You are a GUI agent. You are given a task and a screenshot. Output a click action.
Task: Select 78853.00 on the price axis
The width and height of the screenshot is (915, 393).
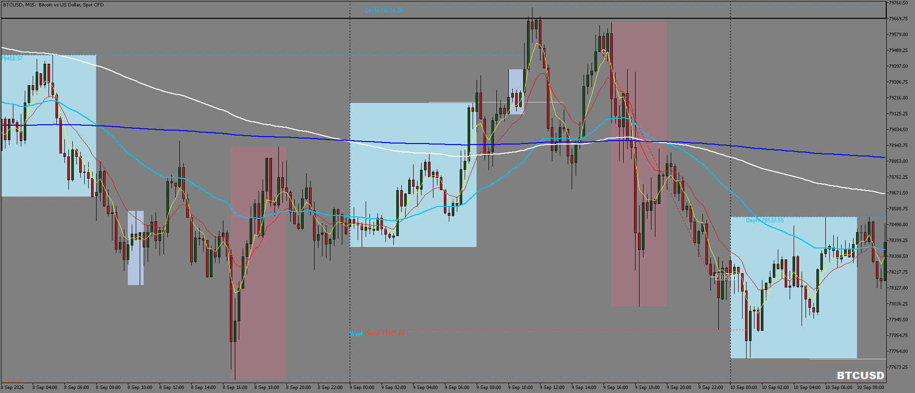[899, 161]
